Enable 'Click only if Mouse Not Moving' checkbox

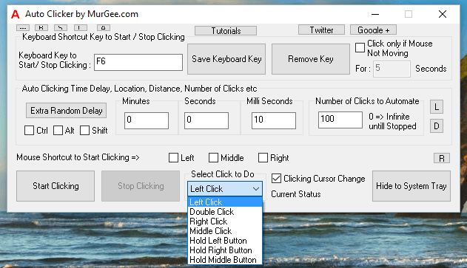click(x=360, y=47)
